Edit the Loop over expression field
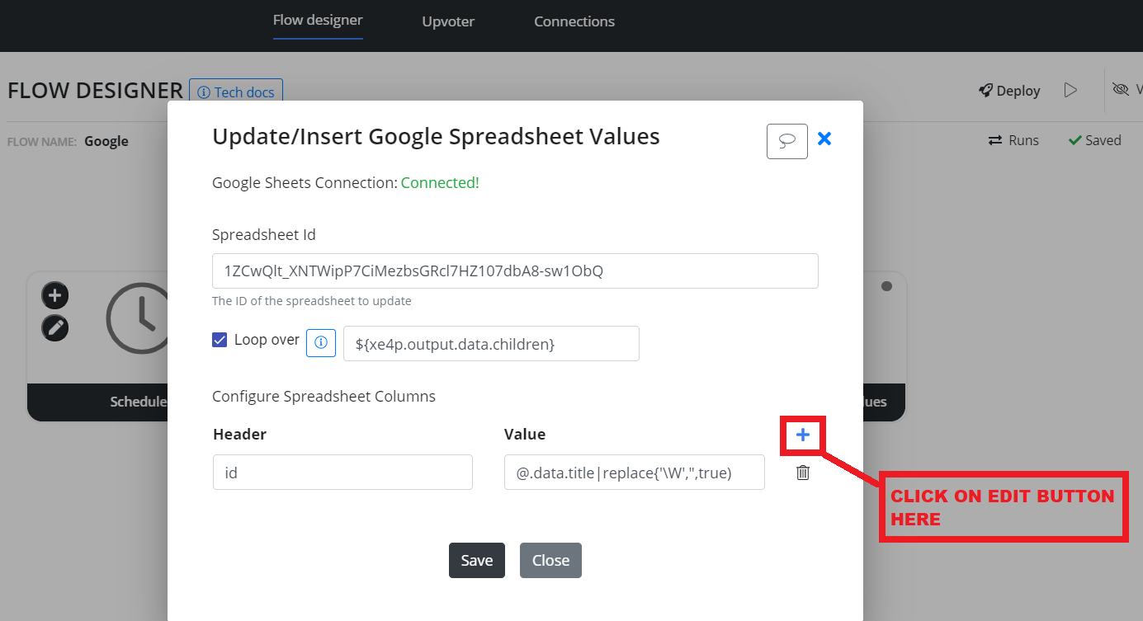The height and width of the screenshot is (621, 1143). pos(491,343)
